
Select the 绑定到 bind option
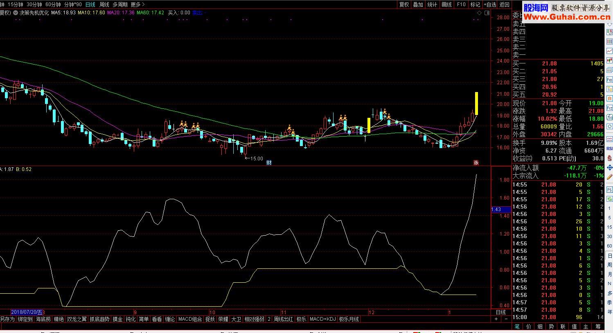(x=25, y=319)
